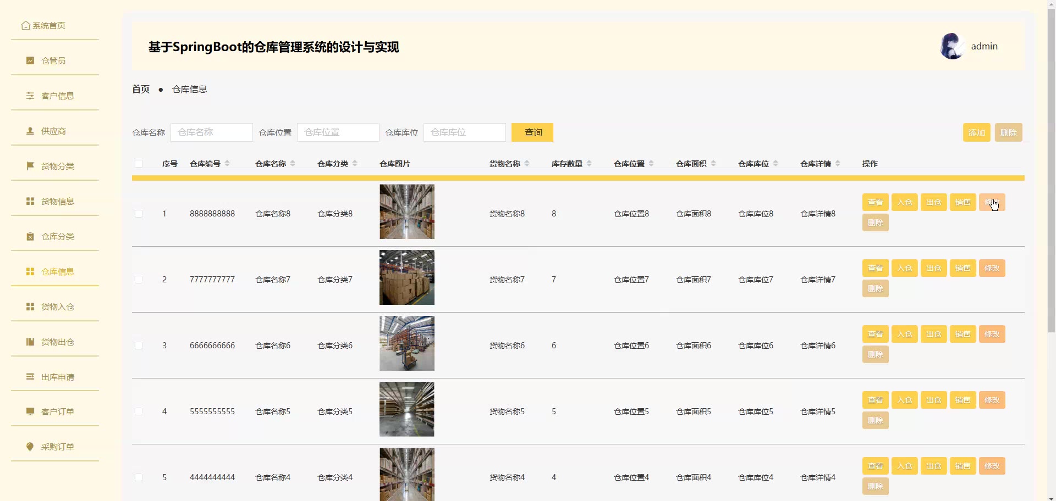Go to 出库申请 menu item

click(57, 377)
